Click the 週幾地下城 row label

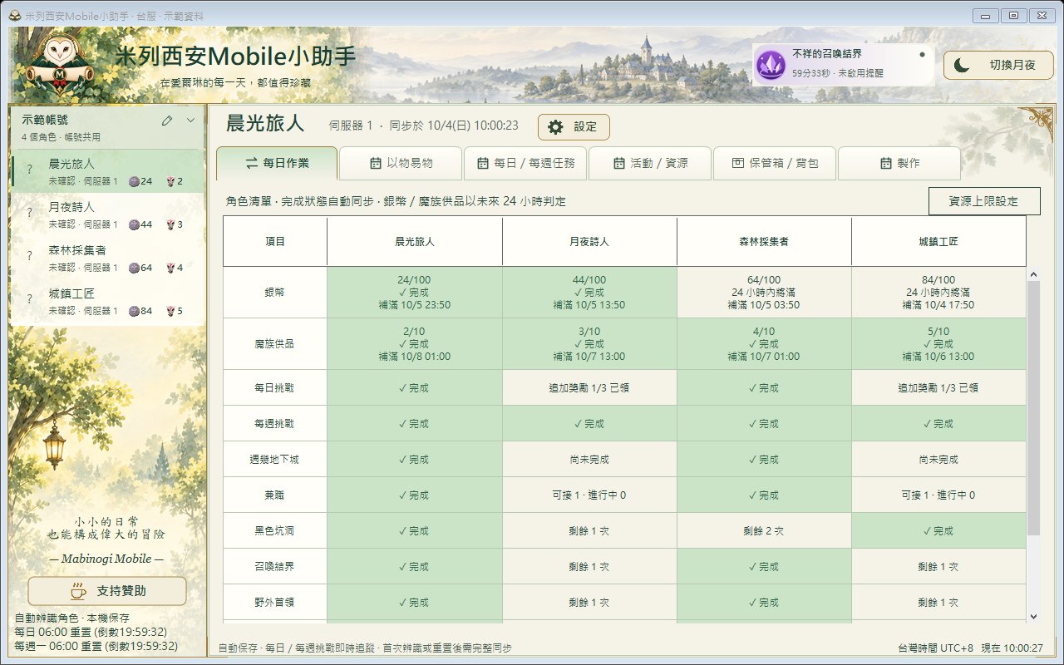275,460
